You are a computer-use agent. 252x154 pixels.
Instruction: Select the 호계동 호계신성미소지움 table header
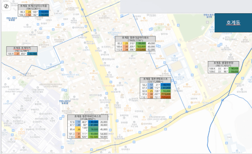33,7
